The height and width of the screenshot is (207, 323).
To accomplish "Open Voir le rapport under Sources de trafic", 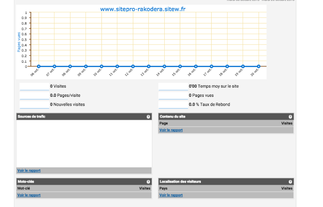I will click(29, 171).
